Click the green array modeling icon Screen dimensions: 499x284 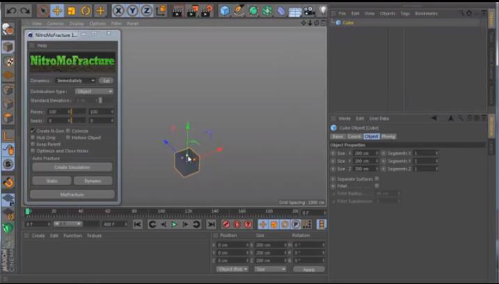click(x=267, y=11)
